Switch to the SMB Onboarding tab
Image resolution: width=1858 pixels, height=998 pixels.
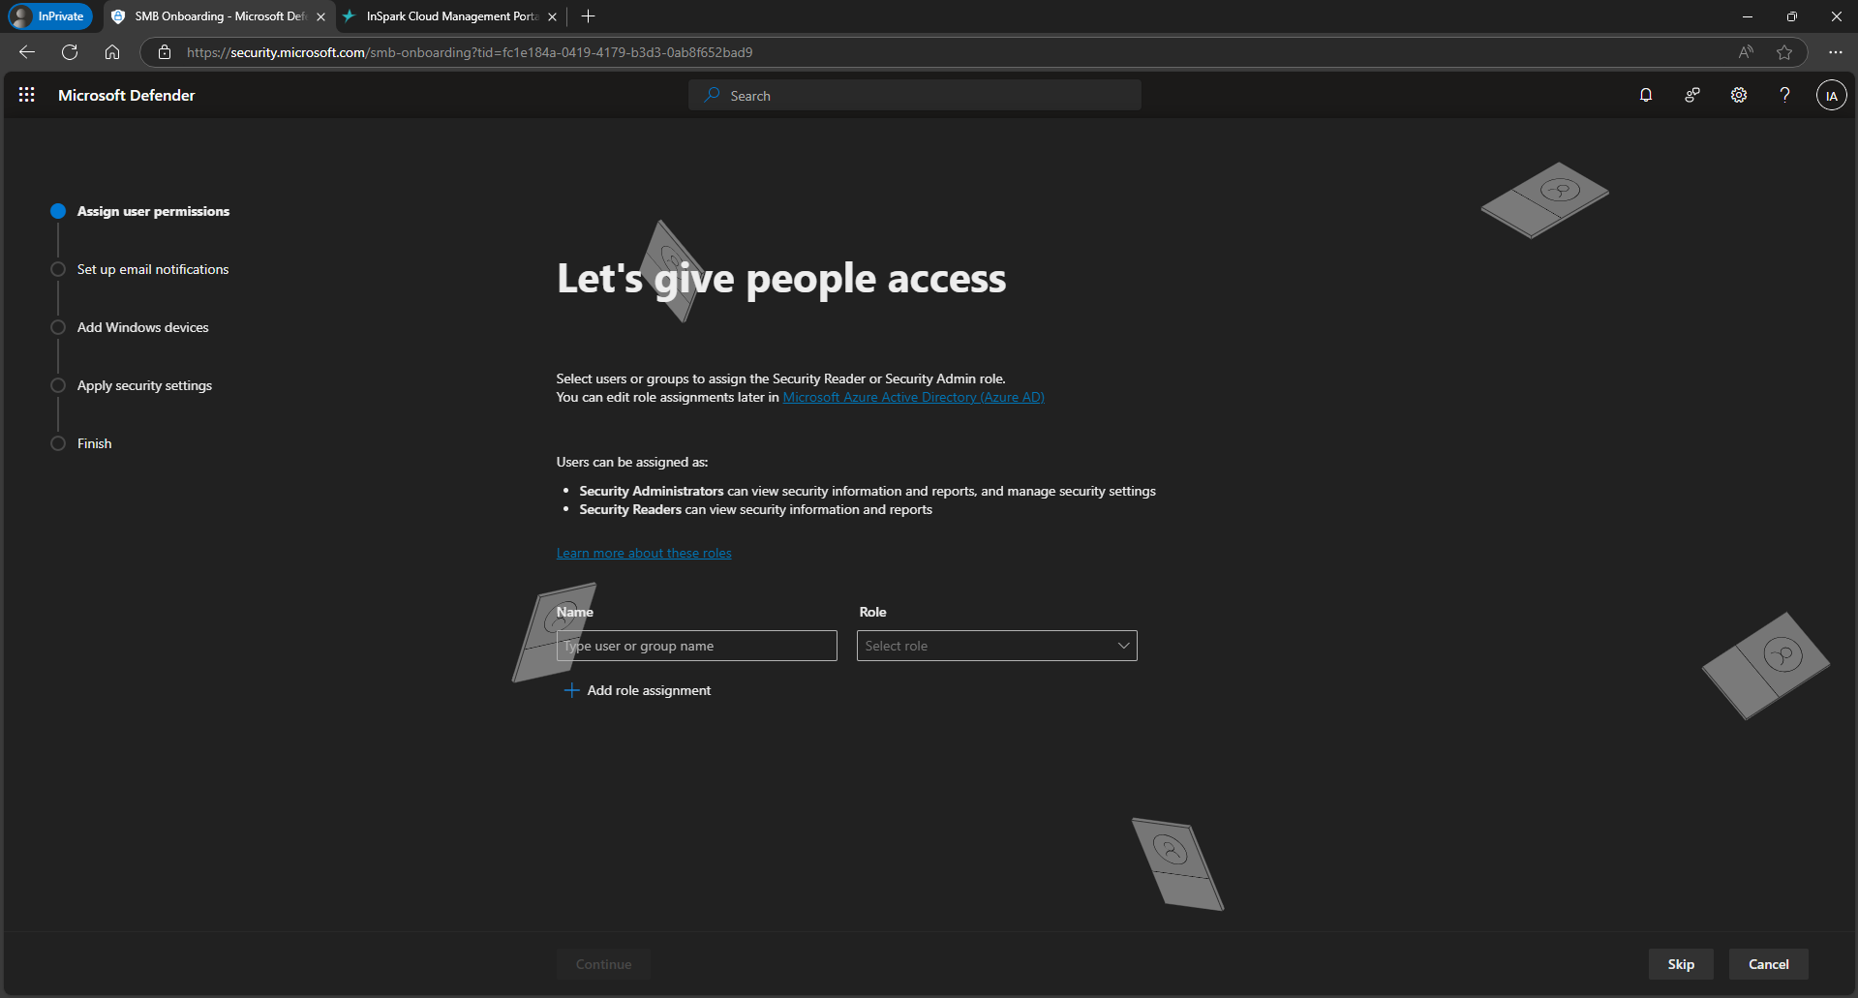pos(218,16)
